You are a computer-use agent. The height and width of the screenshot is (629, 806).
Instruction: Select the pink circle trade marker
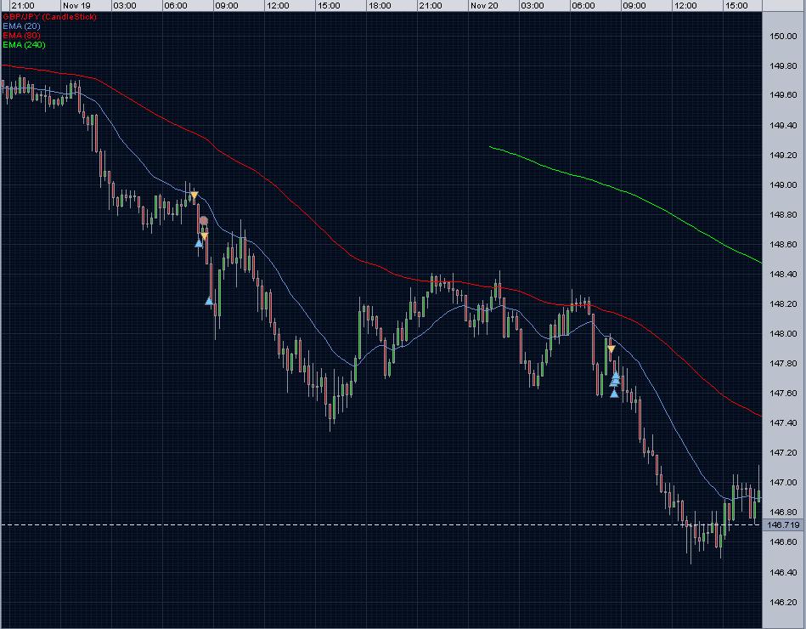click(204, 221)
